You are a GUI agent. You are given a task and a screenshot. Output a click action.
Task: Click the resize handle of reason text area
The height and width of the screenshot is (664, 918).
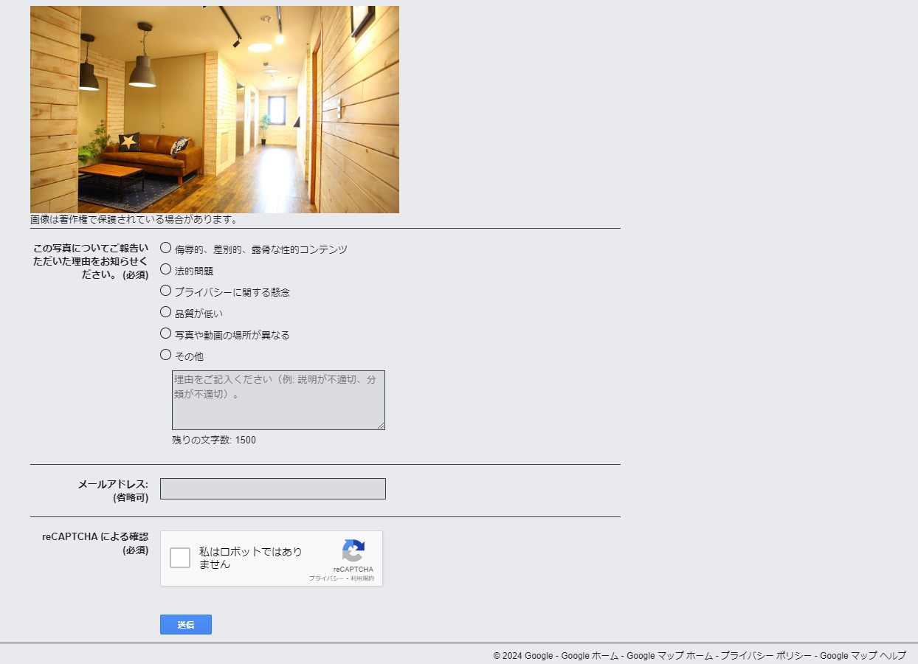pos(381,426)
